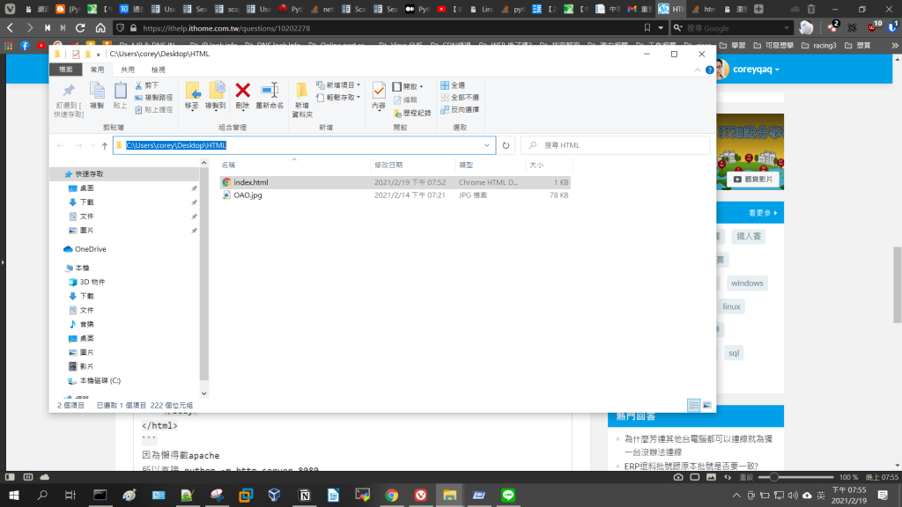Choose 複製路徑 copy path

[x=153, y=97]
